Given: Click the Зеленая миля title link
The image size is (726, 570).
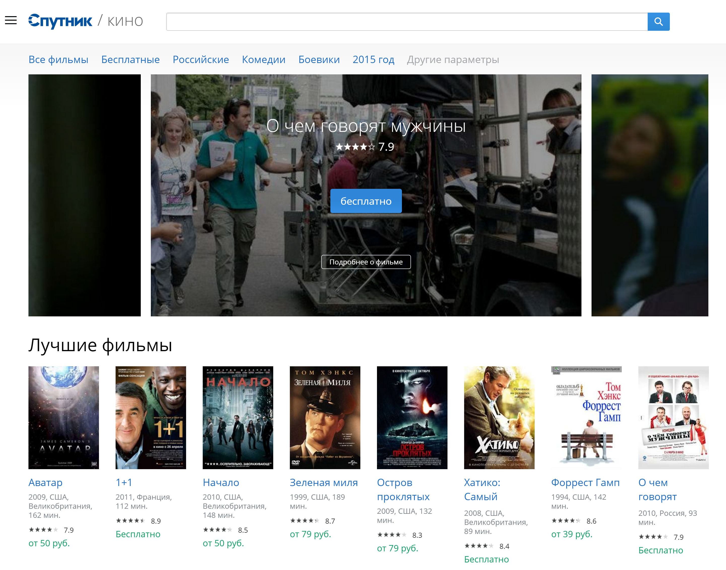Looking at the screenshot, I should [x=324, y=483].
